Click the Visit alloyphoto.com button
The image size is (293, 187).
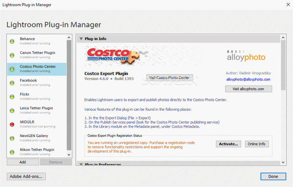click(249, 89)
